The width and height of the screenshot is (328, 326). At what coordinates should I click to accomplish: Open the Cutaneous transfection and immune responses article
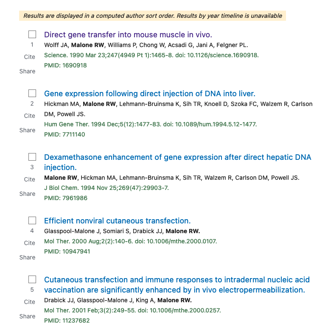pos(177,284)
